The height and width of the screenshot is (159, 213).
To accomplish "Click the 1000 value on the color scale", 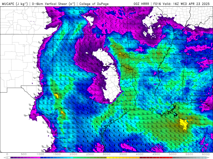I will (x=40, y=154).
